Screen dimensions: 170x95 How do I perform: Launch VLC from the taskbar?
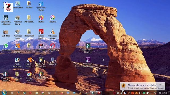click(80, 93)
